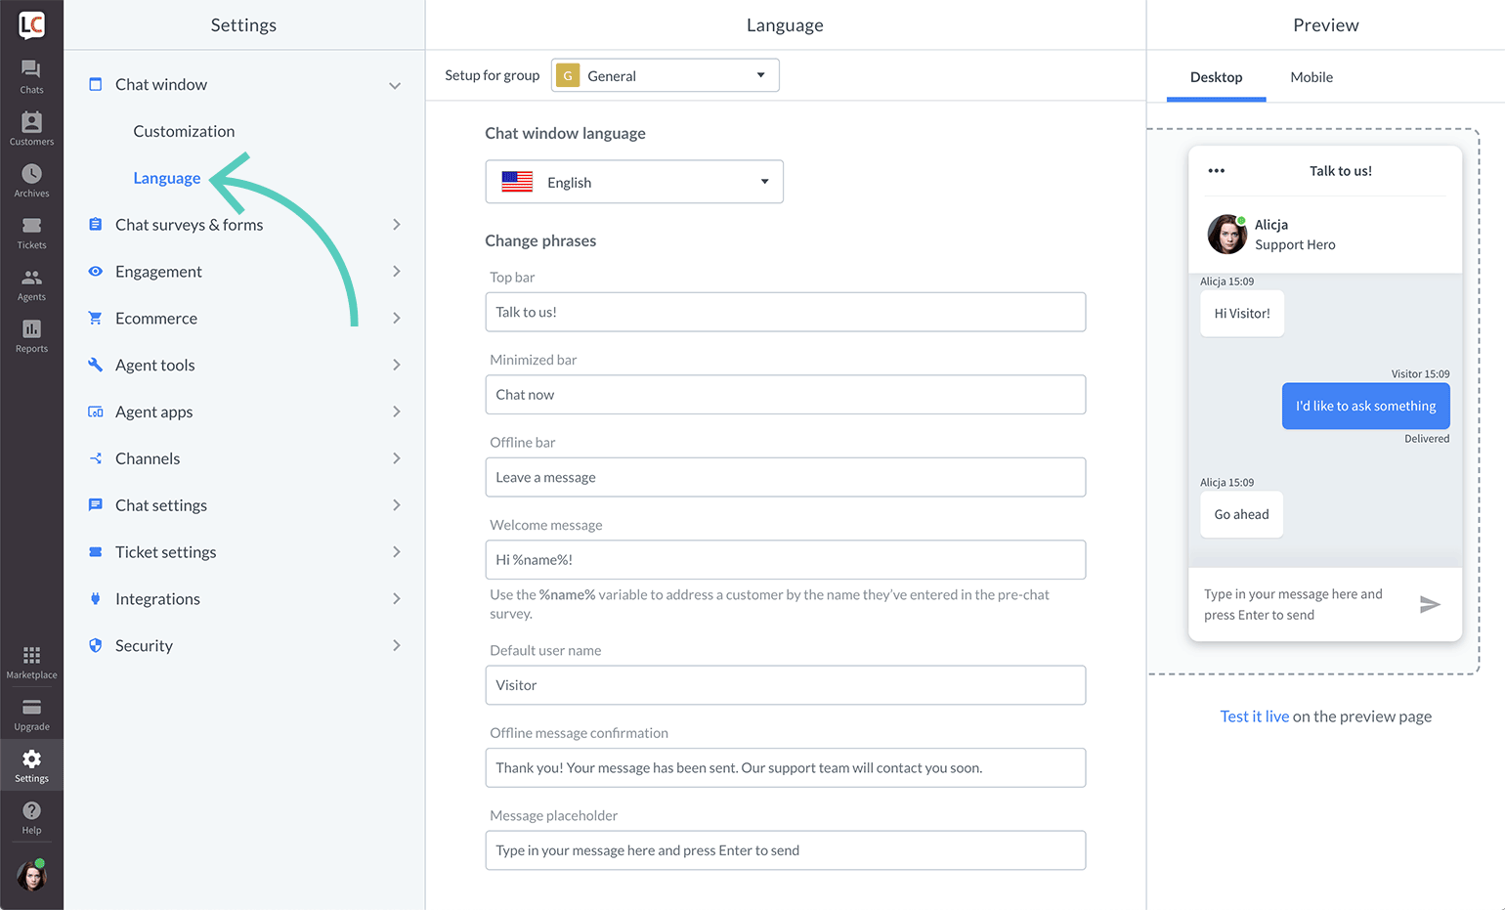Open Chats in the left sidebar
This screenshot has width=1505, height=910.
pos(31,76)
